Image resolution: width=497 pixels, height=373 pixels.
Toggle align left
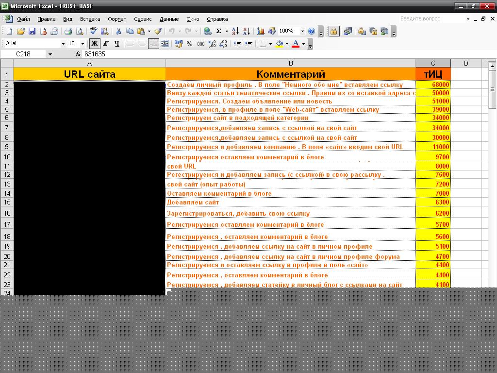tap(131, 43)
